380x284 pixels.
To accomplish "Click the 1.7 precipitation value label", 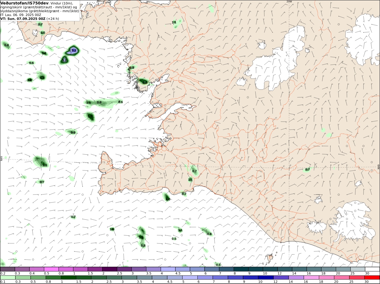I will pyautogui.click(x=42, y=78).
